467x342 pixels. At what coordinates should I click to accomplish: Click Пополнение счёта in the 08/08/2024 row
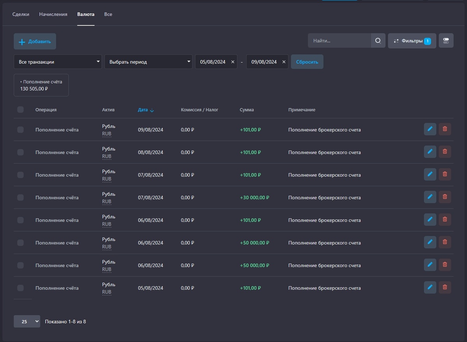(57, 152)
